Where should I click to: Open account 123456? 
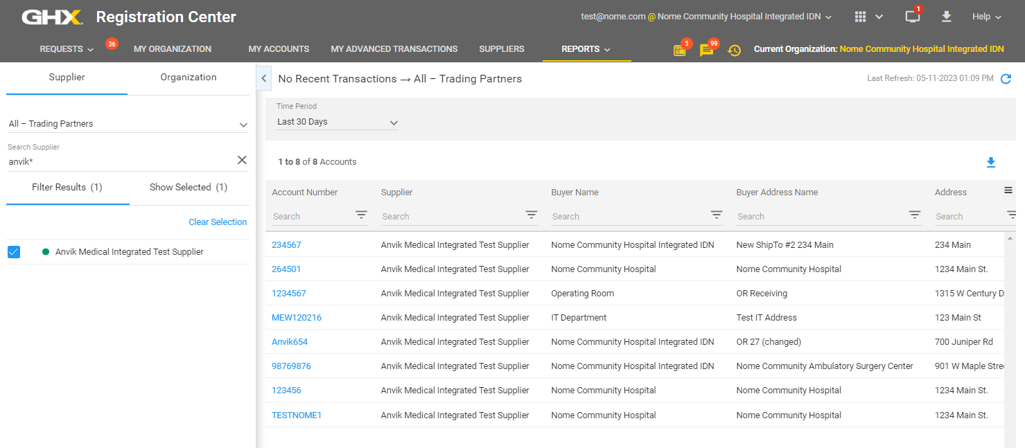286,391
